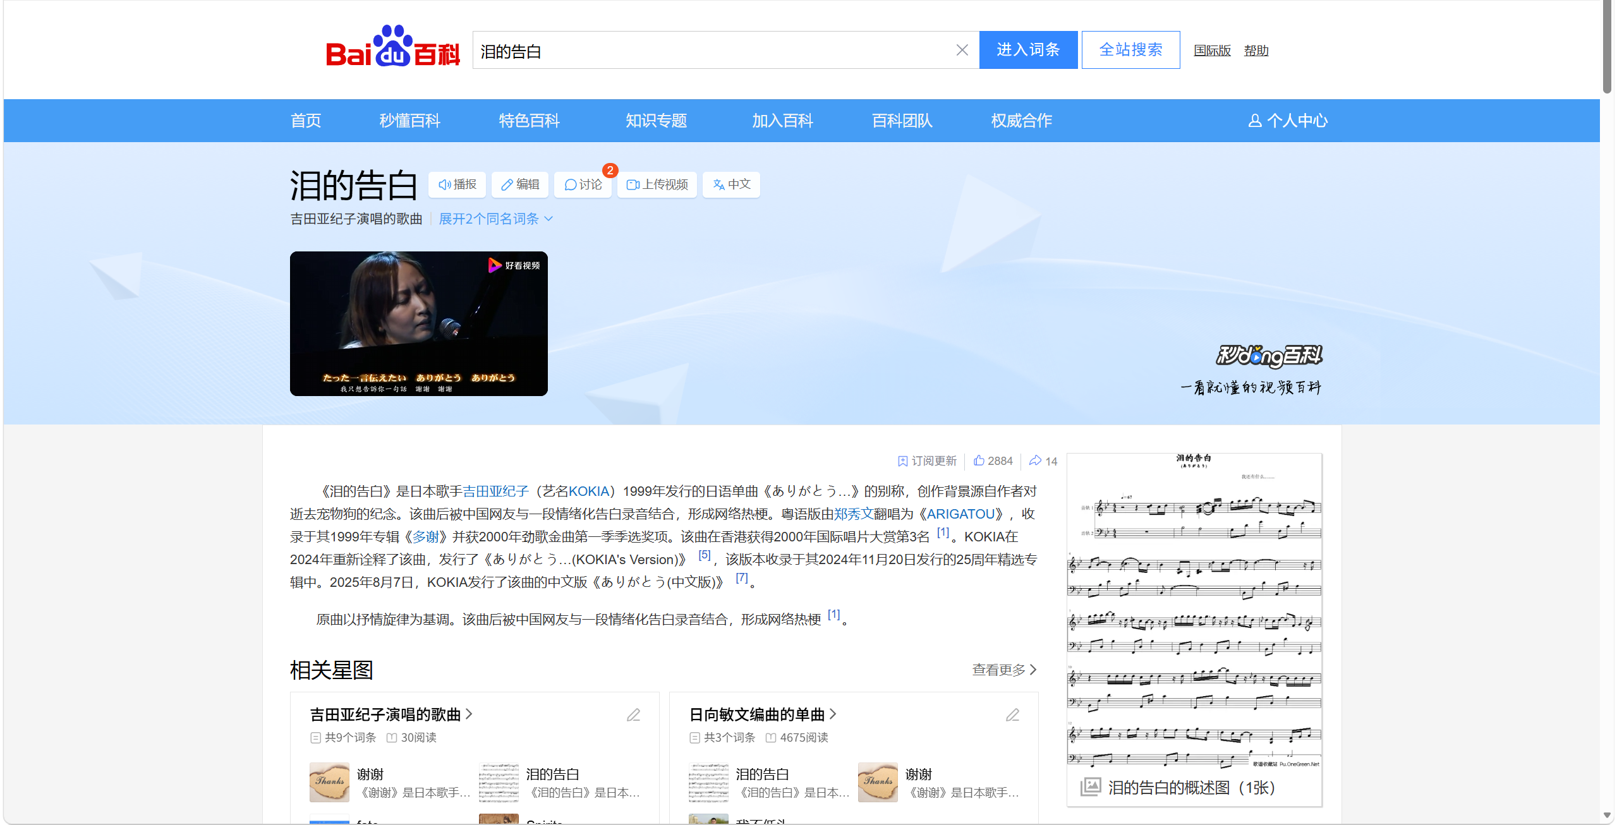Open the 知识专题 nav tab

(657, 121)
